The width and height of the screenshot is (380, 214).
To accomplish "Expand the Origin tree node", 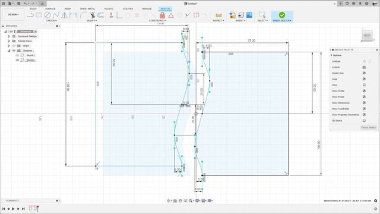I will tap(9, 46).
